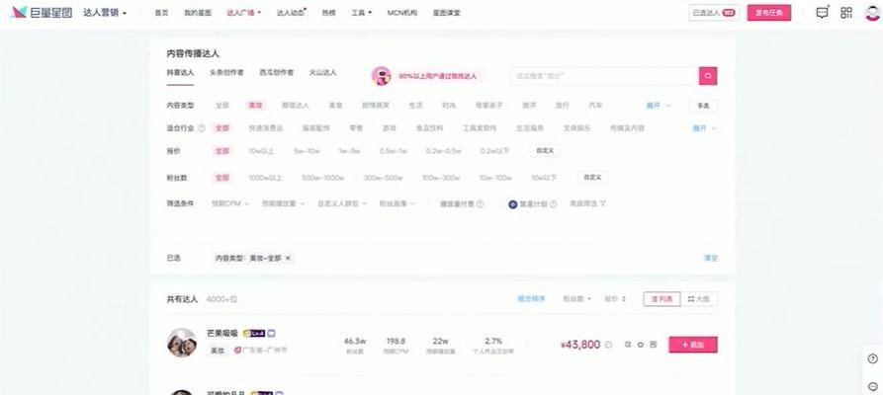The image size is (883, 395).
Task: Open the user avatar menu
Action: coord(873,13)
